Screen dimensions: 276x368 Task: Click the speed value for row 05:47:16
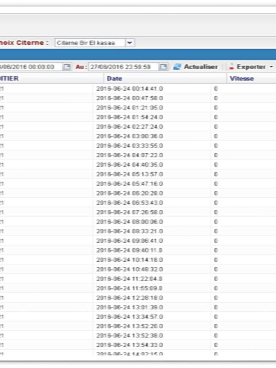point(216,184)
